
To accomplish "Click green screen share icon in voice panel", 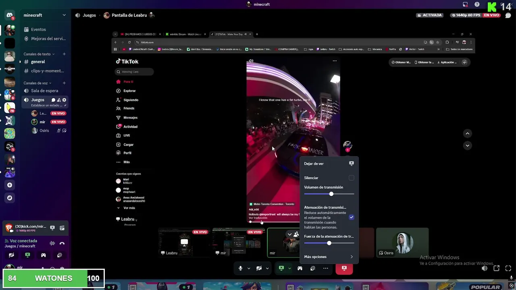I will 27,255.
